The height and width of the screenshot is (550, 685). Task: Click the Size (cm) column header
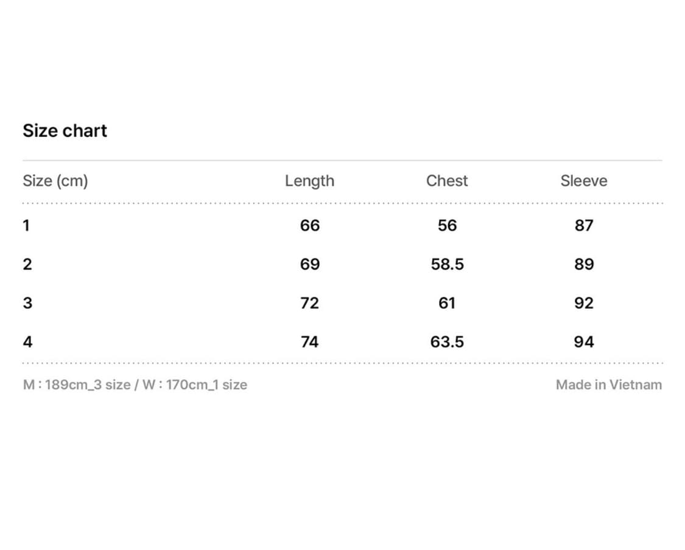[55, 181]
